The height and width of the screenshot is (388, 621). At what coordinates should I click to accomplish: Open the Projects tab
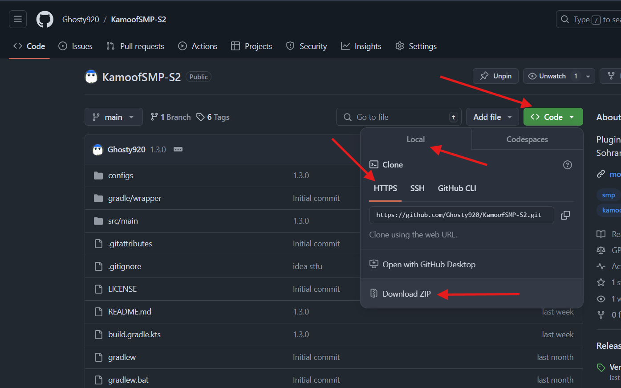tap(252, 46)
